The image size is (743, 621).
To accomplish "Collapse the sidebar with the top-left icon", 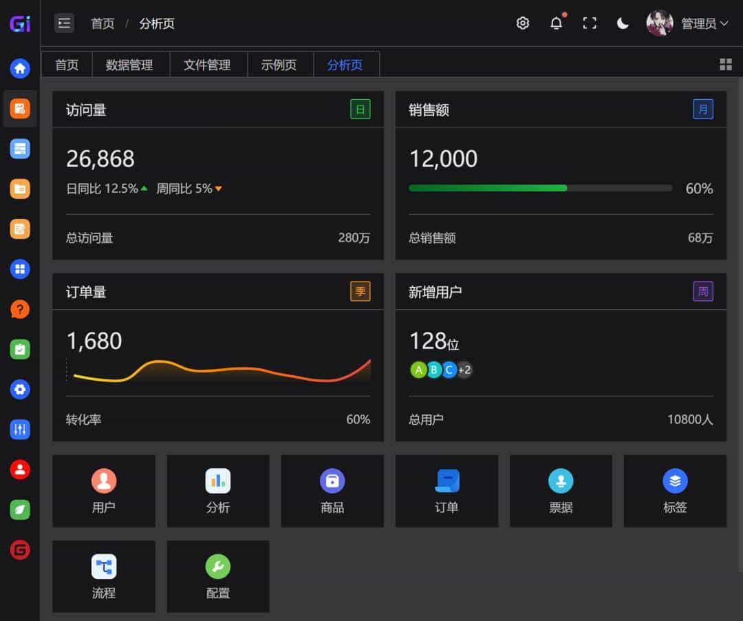I will (x=64, y=23).
